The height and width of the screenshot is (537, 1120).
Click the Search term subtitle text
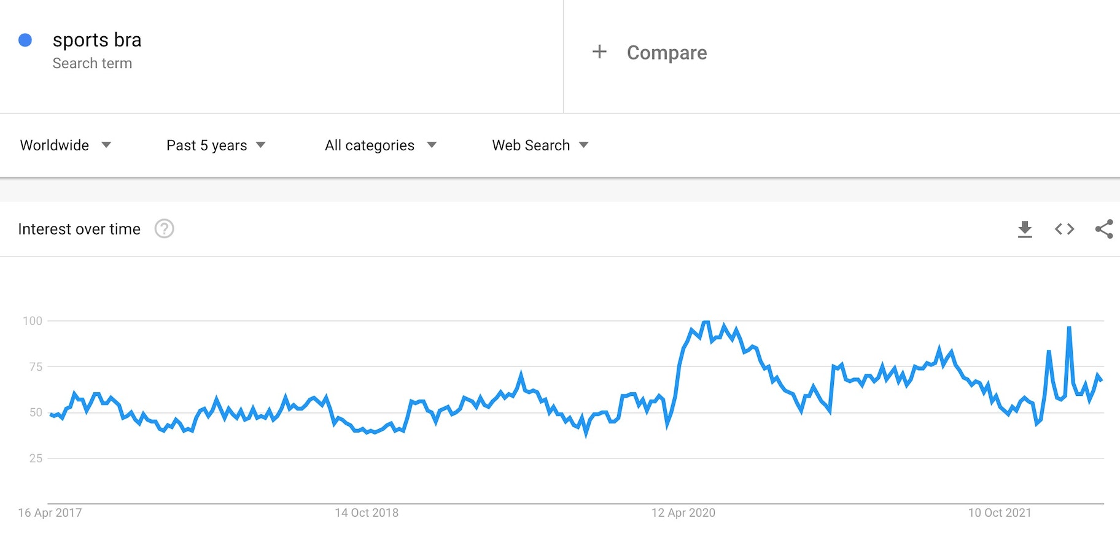(92, 63)
